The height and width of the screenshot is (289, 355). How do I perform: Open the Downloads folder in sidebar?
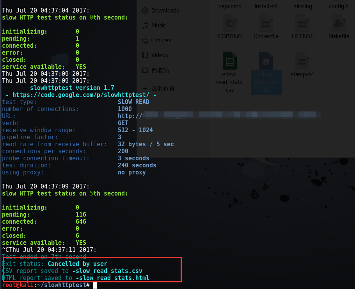click(165, 11)
